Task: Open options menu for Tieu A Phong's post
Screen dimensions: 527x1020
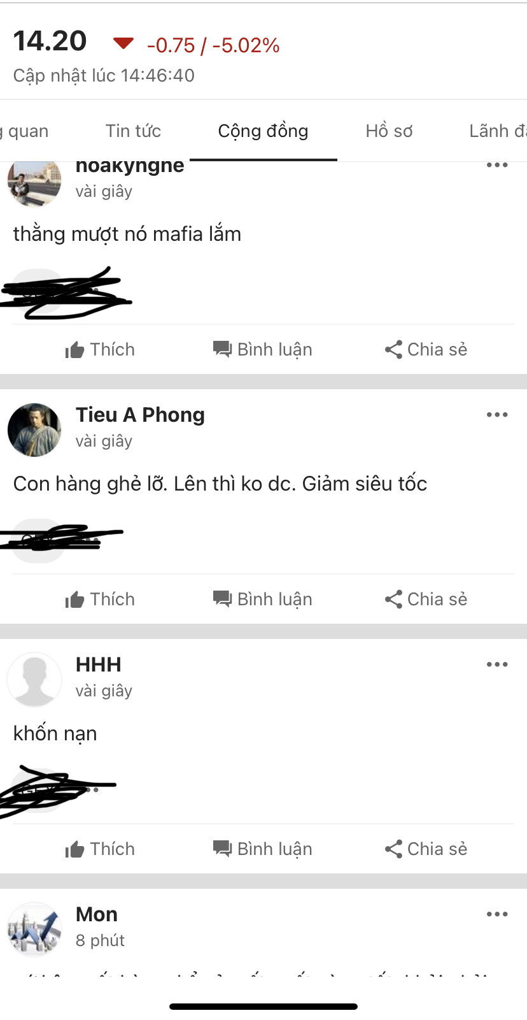Action: click(x=497, y=415)
